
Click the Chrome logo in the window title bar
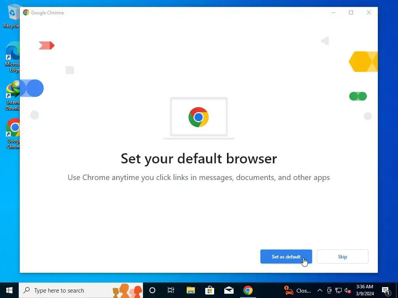pos(26,12)
